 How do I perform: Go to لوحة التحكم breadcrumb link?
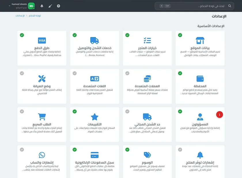35,16
